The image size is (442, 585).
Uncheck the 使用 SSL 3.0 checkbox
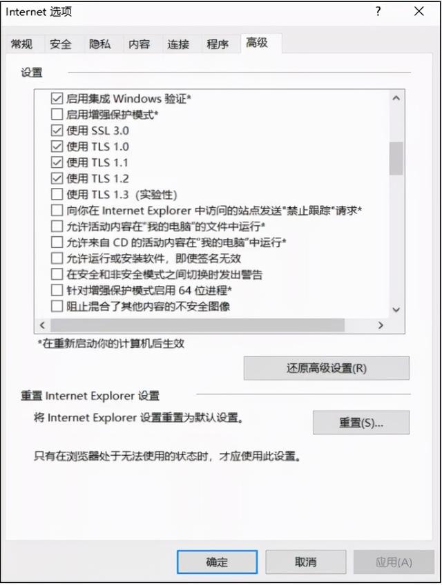click(57, 131)
